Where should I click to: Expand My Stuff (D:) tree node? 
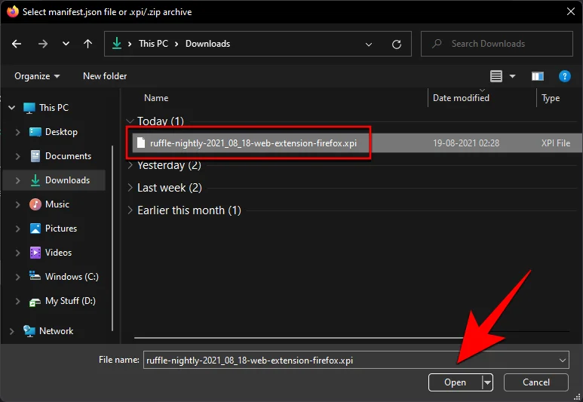click(17, 301)
